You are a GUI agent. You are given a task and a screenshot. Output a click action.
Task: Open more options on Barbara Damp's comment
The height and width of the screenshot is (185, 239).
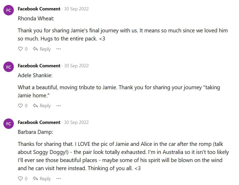(59, 179)
